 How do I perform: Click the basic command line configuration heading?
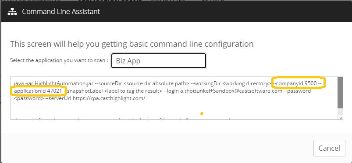[x=132, y=44]
